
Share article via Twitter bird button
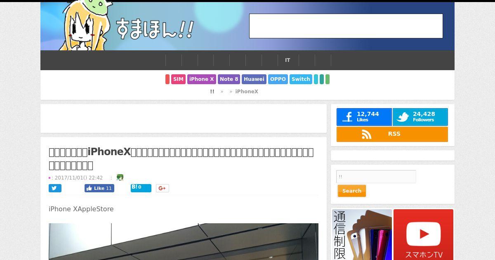pos(55,188)
